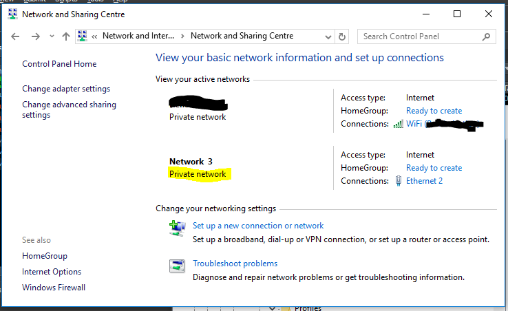The width and height of the screenshot is (508, 311).
Task: Open the address bar history dropdown
Action: tap(328, 36)
